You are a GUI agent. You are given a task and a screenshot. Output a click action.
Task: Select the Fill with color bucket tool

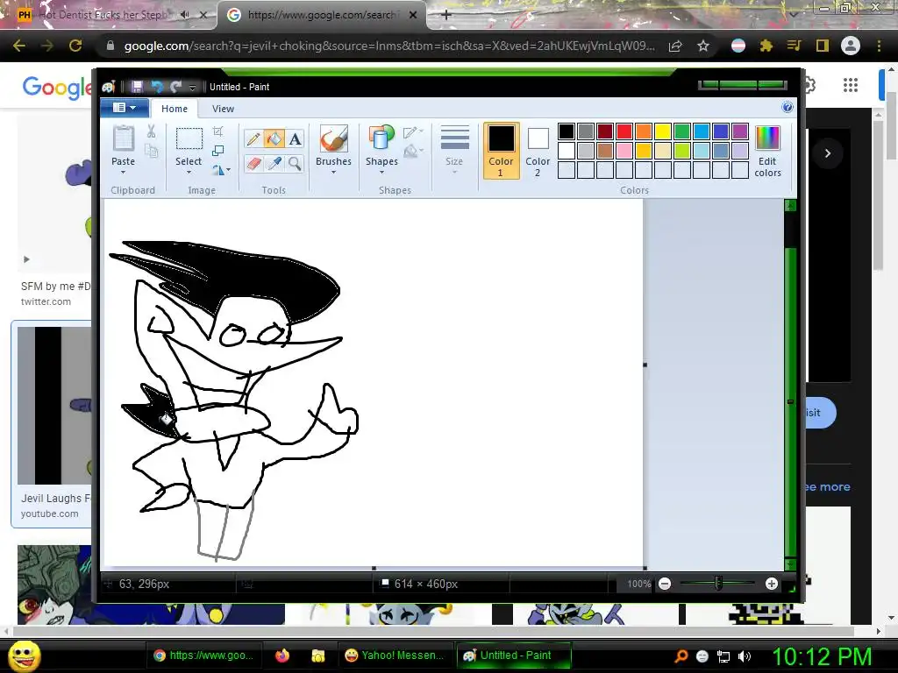tap(274, 138)
